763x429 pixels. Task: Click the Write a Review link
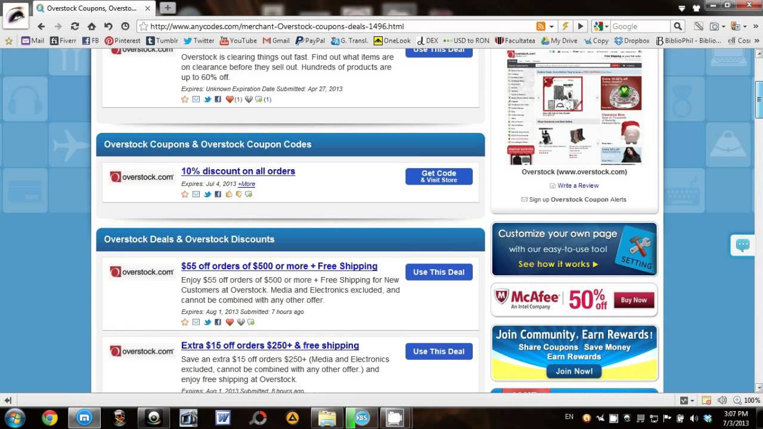coord(578,186)
